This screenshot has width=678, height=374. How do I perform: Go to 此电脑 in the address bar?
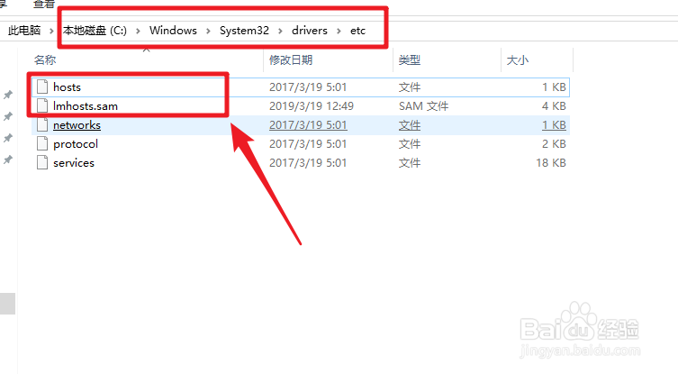(x=24, y=31)
